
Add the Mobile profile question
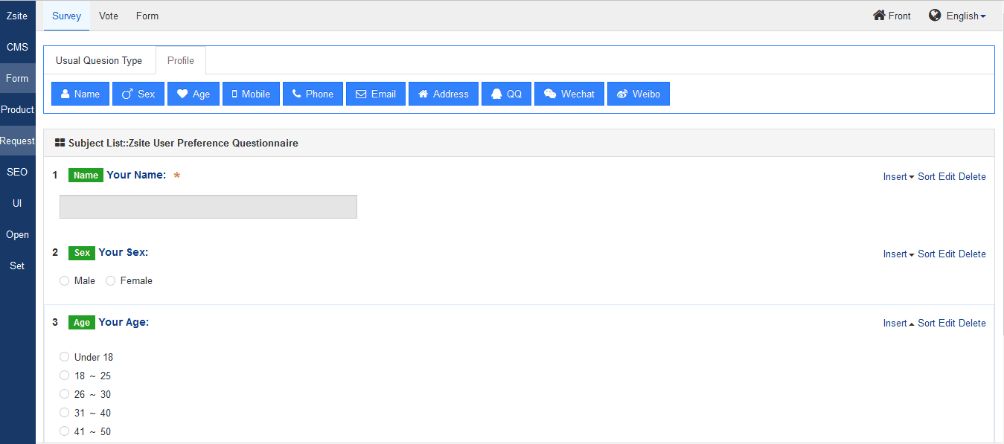pos(251,94)
